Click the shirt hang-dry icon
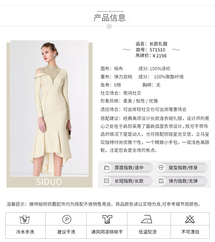This screenshot has height=242, width=215. [x=107, y=219]
